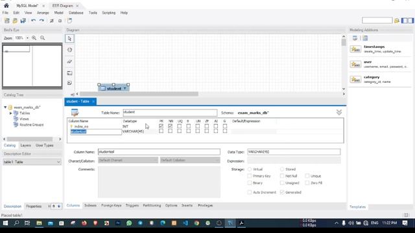Click the diagram vertical scrollbar thumb
Screen dimensions: 415x233
click(x=344, y=42)
